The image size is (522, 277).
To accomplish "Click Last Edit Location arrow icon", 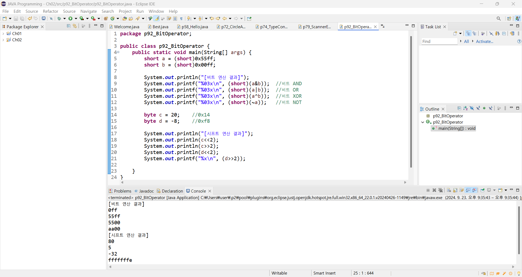I will 212,18.
